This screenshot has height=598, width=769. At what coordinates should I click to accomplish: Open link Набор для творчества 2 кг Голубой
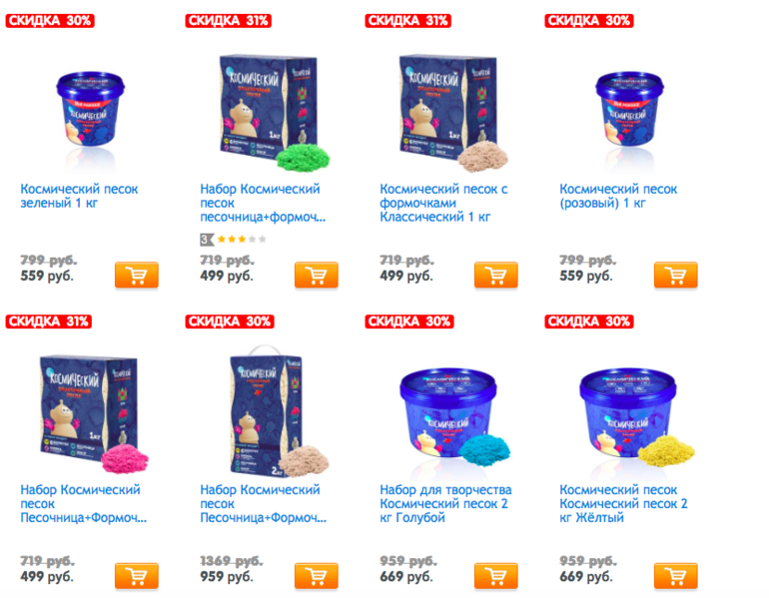coord(445,503)
